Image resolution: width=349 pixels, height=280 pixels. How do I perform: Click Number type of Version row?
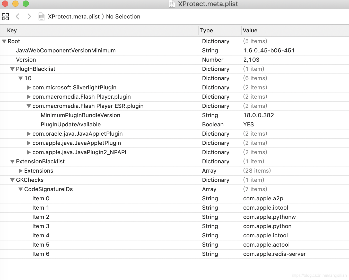point(213,60)
